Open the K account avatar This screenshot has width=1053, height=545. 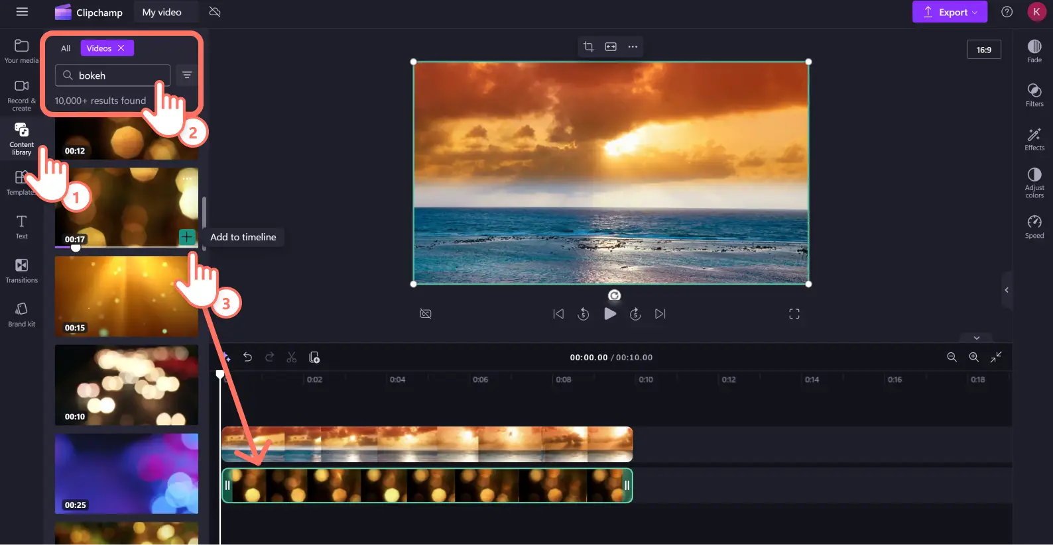pos(1036,12)
